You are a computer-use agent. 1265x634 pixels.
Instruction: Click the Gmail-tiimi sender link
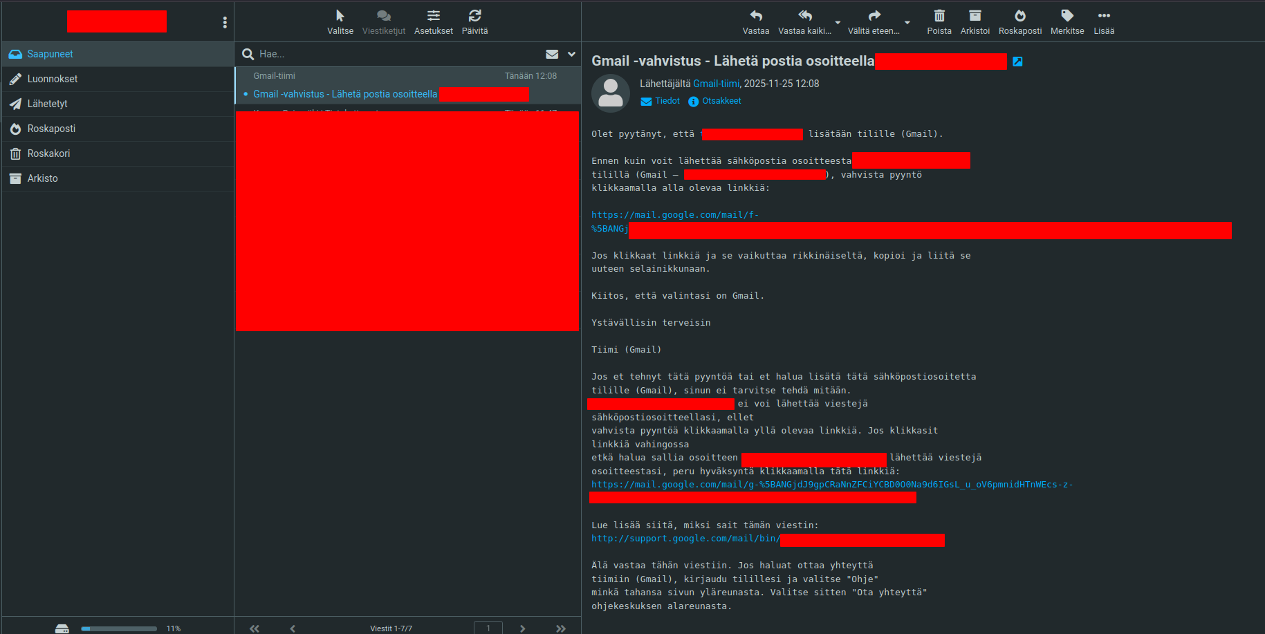coord(716,84)
